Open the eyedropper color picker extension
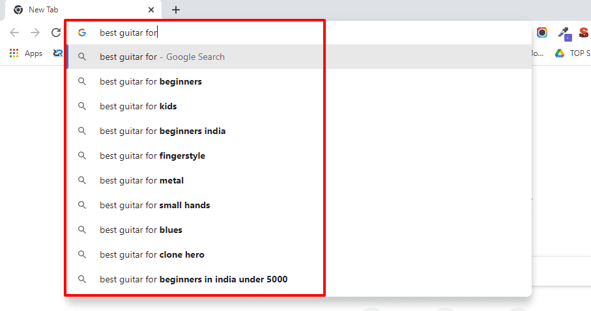The height and width of the screenshot is (311, 591). click(564, 33)
